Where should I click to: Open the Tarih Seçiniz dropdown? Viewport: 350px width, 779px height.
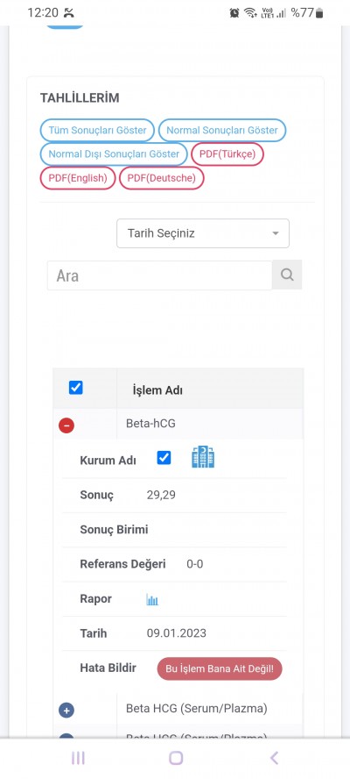(x=203, y=233)
